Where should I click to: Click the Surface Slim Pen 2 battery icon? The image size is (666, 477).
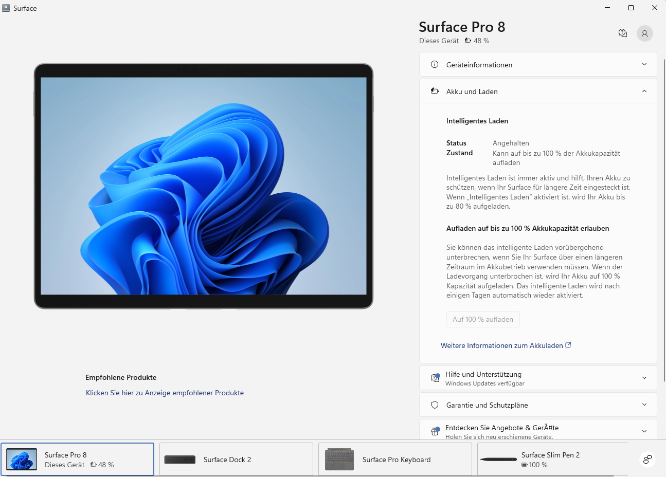tap(525, 465)
